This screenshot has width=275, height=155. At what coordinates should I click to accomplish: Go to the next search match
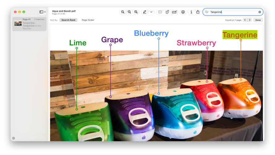coord(250,20)
